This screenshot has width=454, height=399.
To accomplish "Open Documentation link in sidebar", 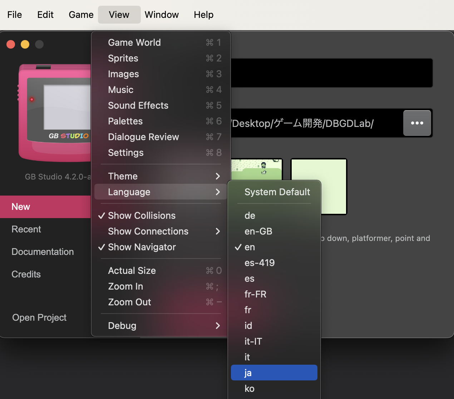I will point(45,252).
